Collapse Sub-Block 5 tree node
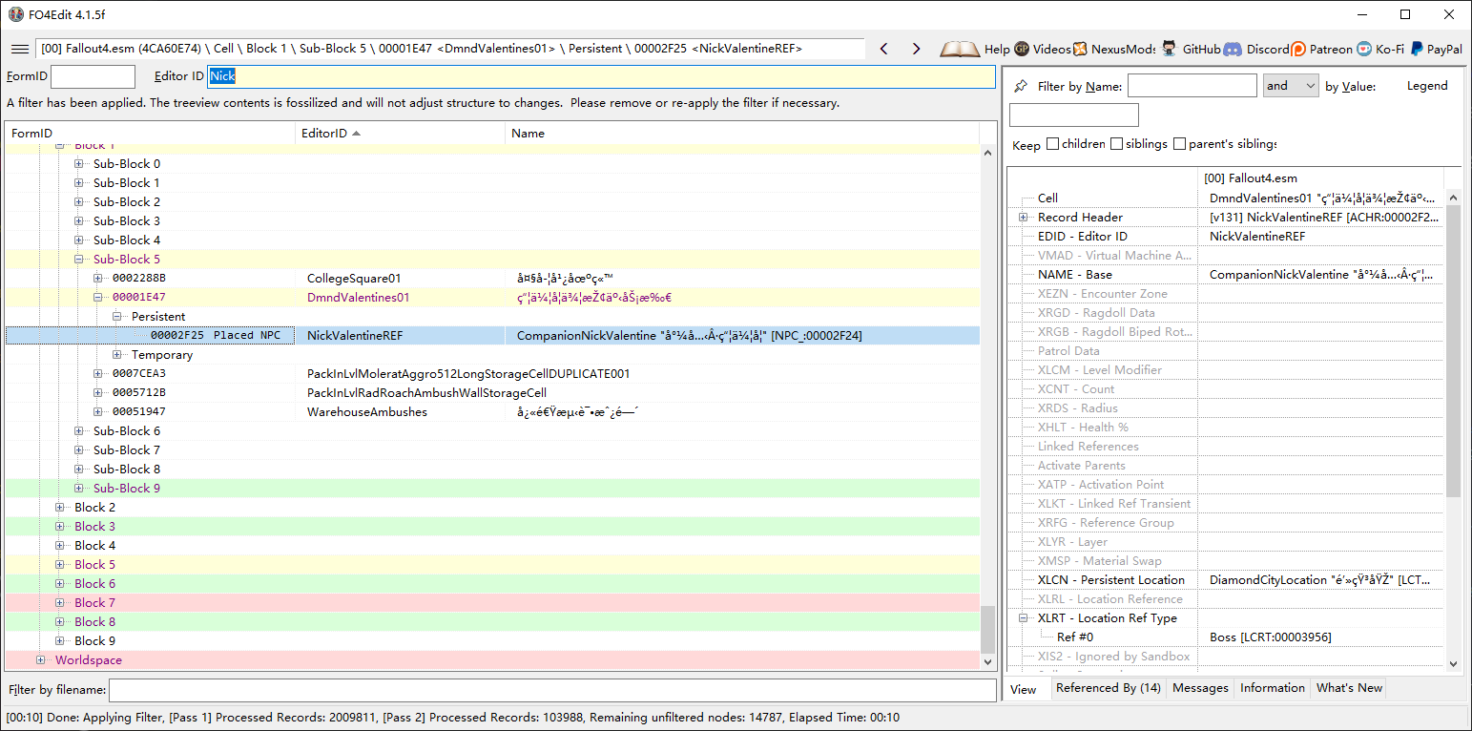Viewport: 1472px width, 731px height. coord(80,260)
